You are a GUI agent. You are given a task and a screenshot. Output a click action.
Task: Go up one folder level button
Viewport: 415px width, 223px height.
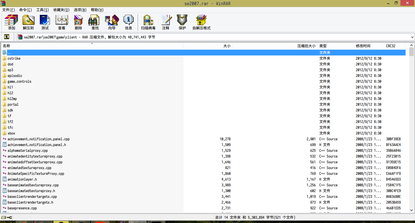pos(7,37)
